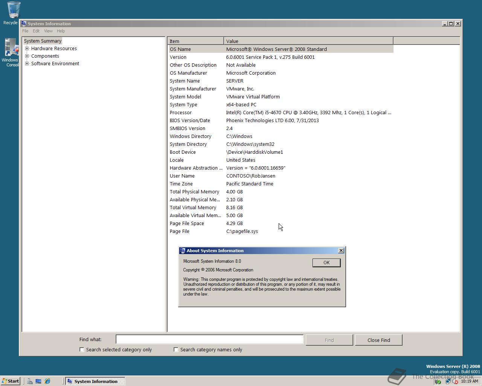The image size is (482, 386).
Task: Select the Hardware Abstraction Layer item
Action: point(196,168)
